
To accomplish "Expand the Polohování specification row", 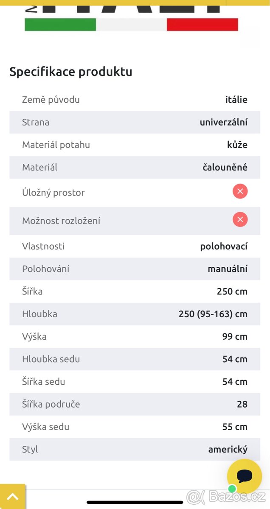I will coord(135,268).
